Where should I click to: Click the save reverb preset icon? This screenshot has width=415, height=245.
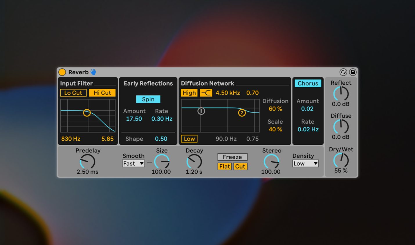353,72
